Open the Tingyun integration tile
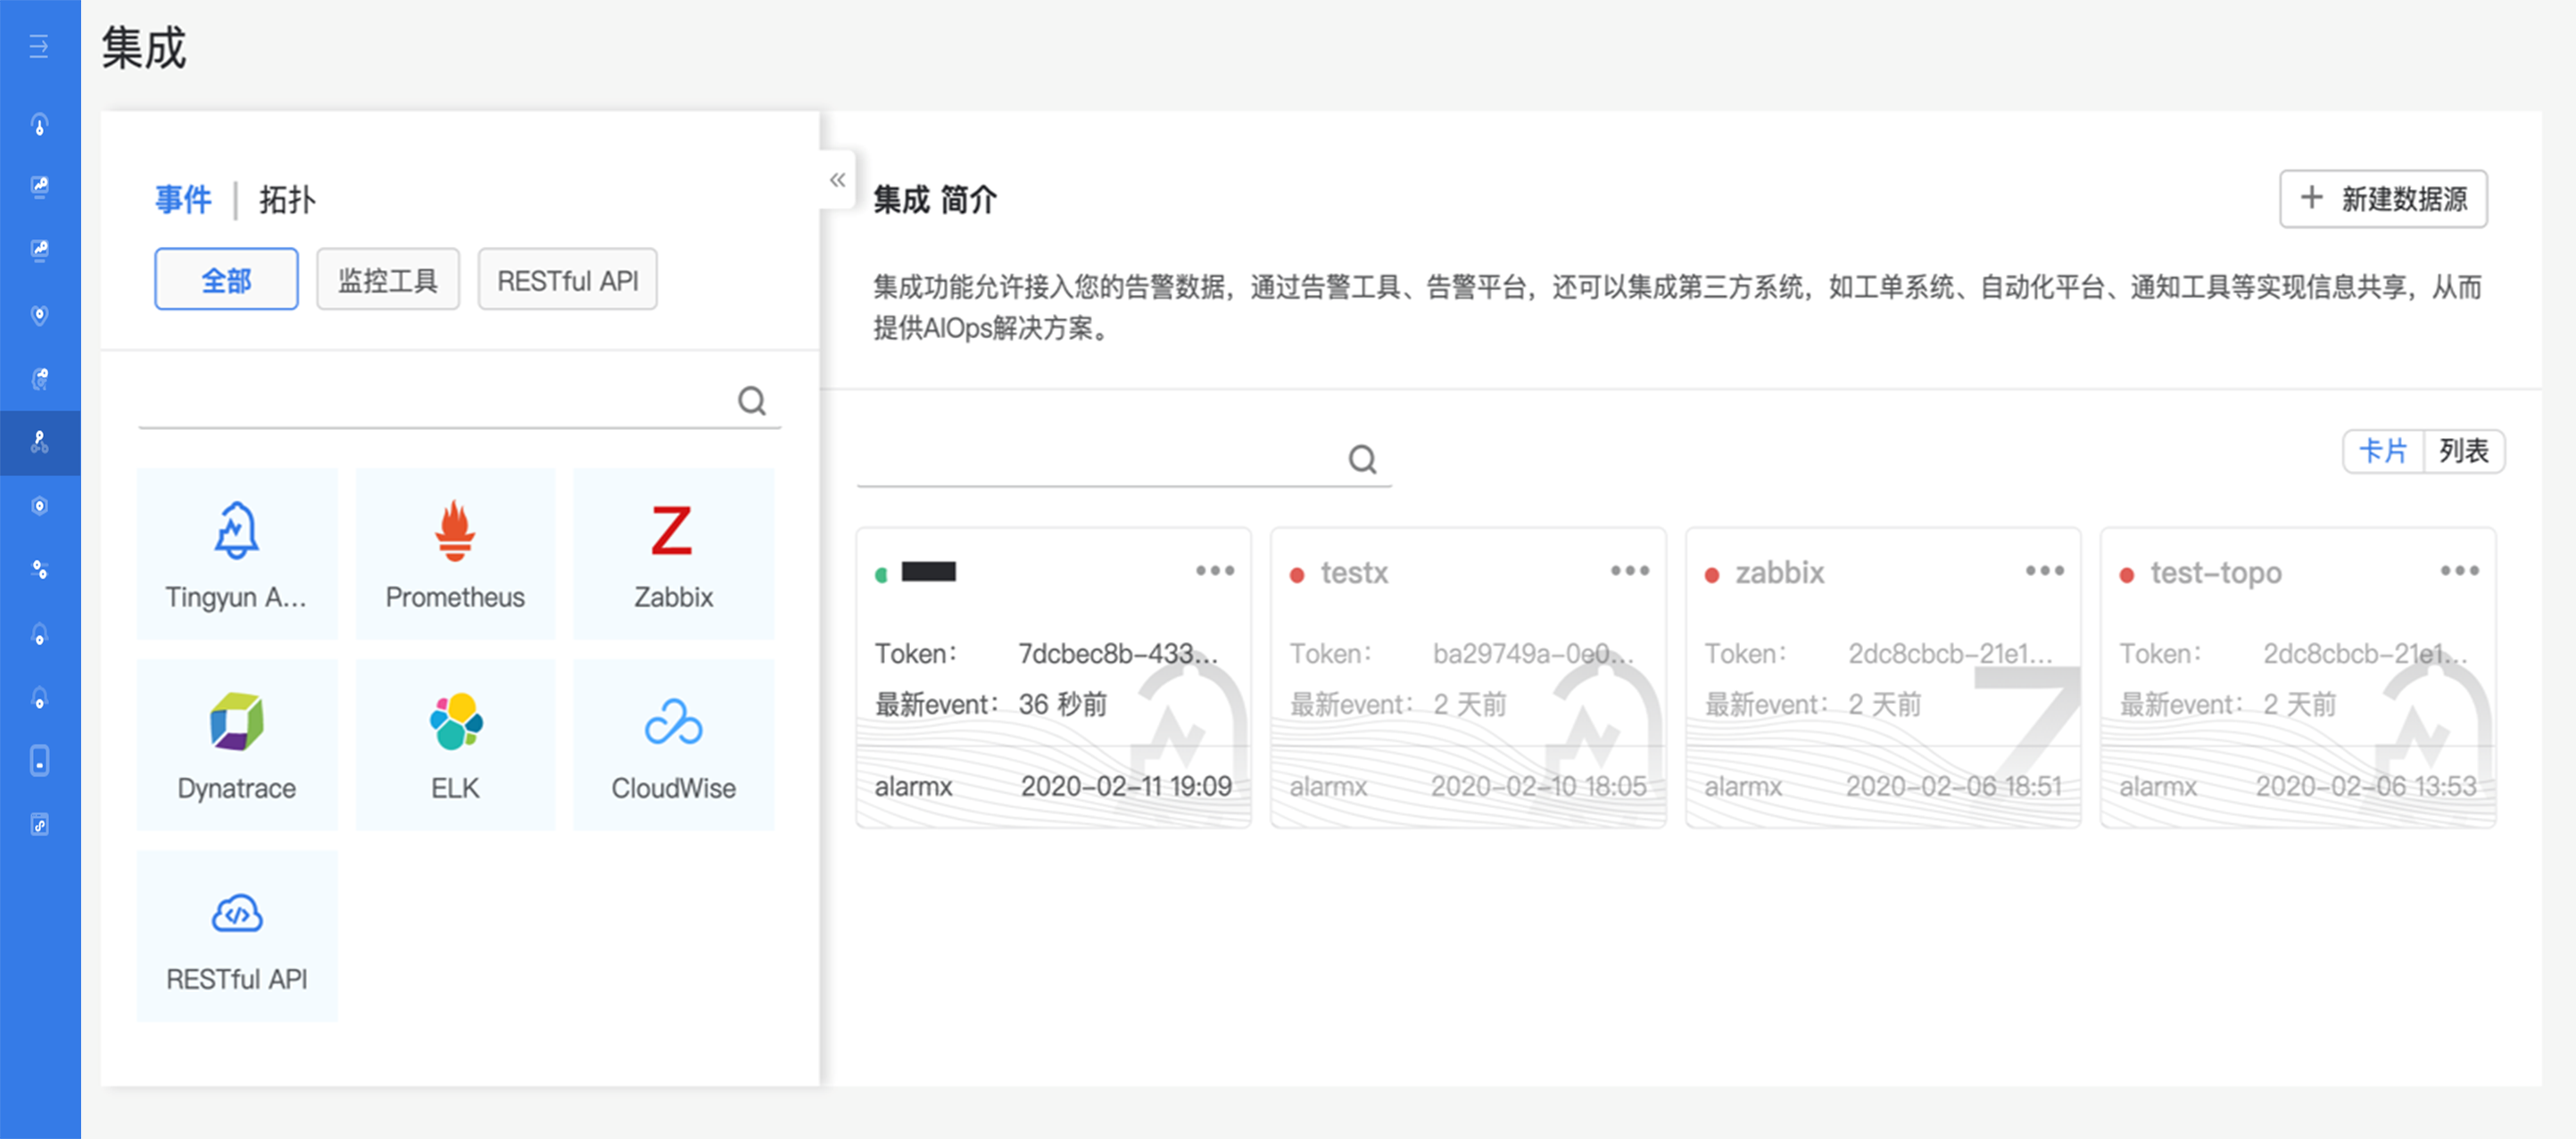The height and width of the screenshot is (1139, 2576). tap(236, 553)
